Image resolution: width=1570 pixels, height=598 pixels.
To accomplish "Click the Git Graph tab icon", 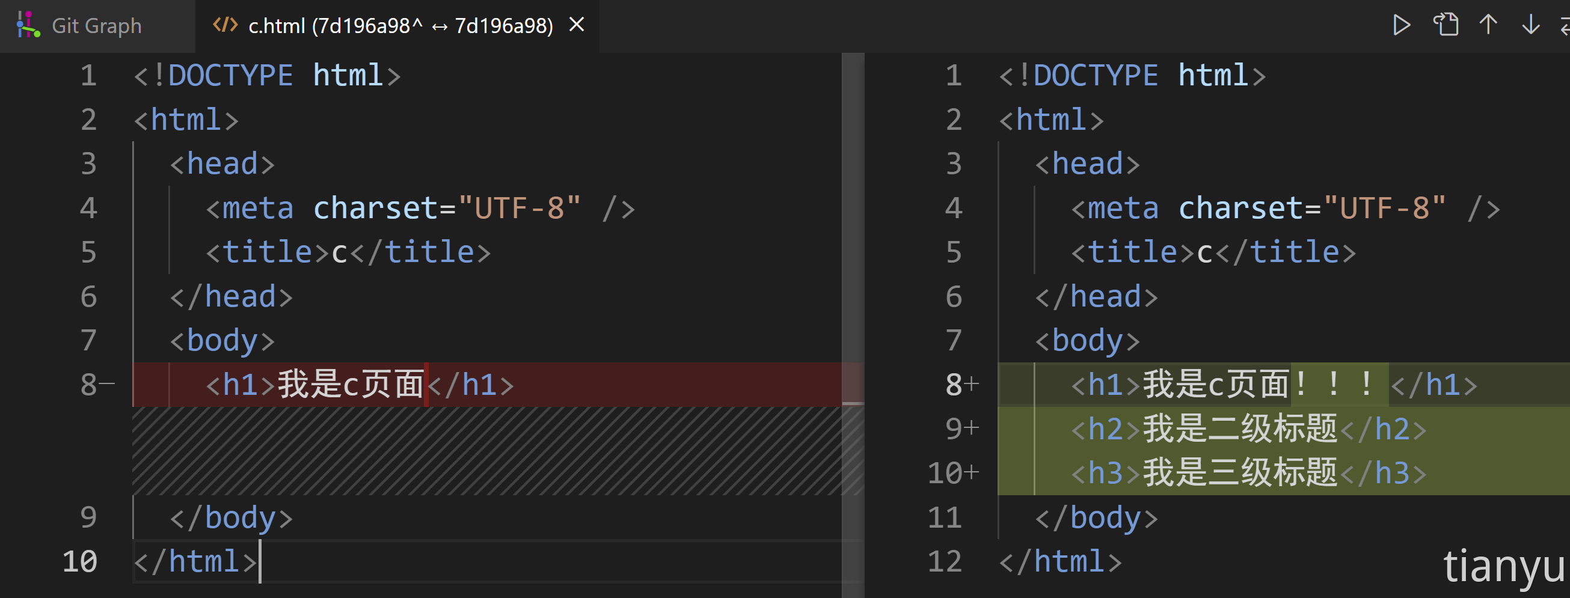I will [x=28, y=26].
